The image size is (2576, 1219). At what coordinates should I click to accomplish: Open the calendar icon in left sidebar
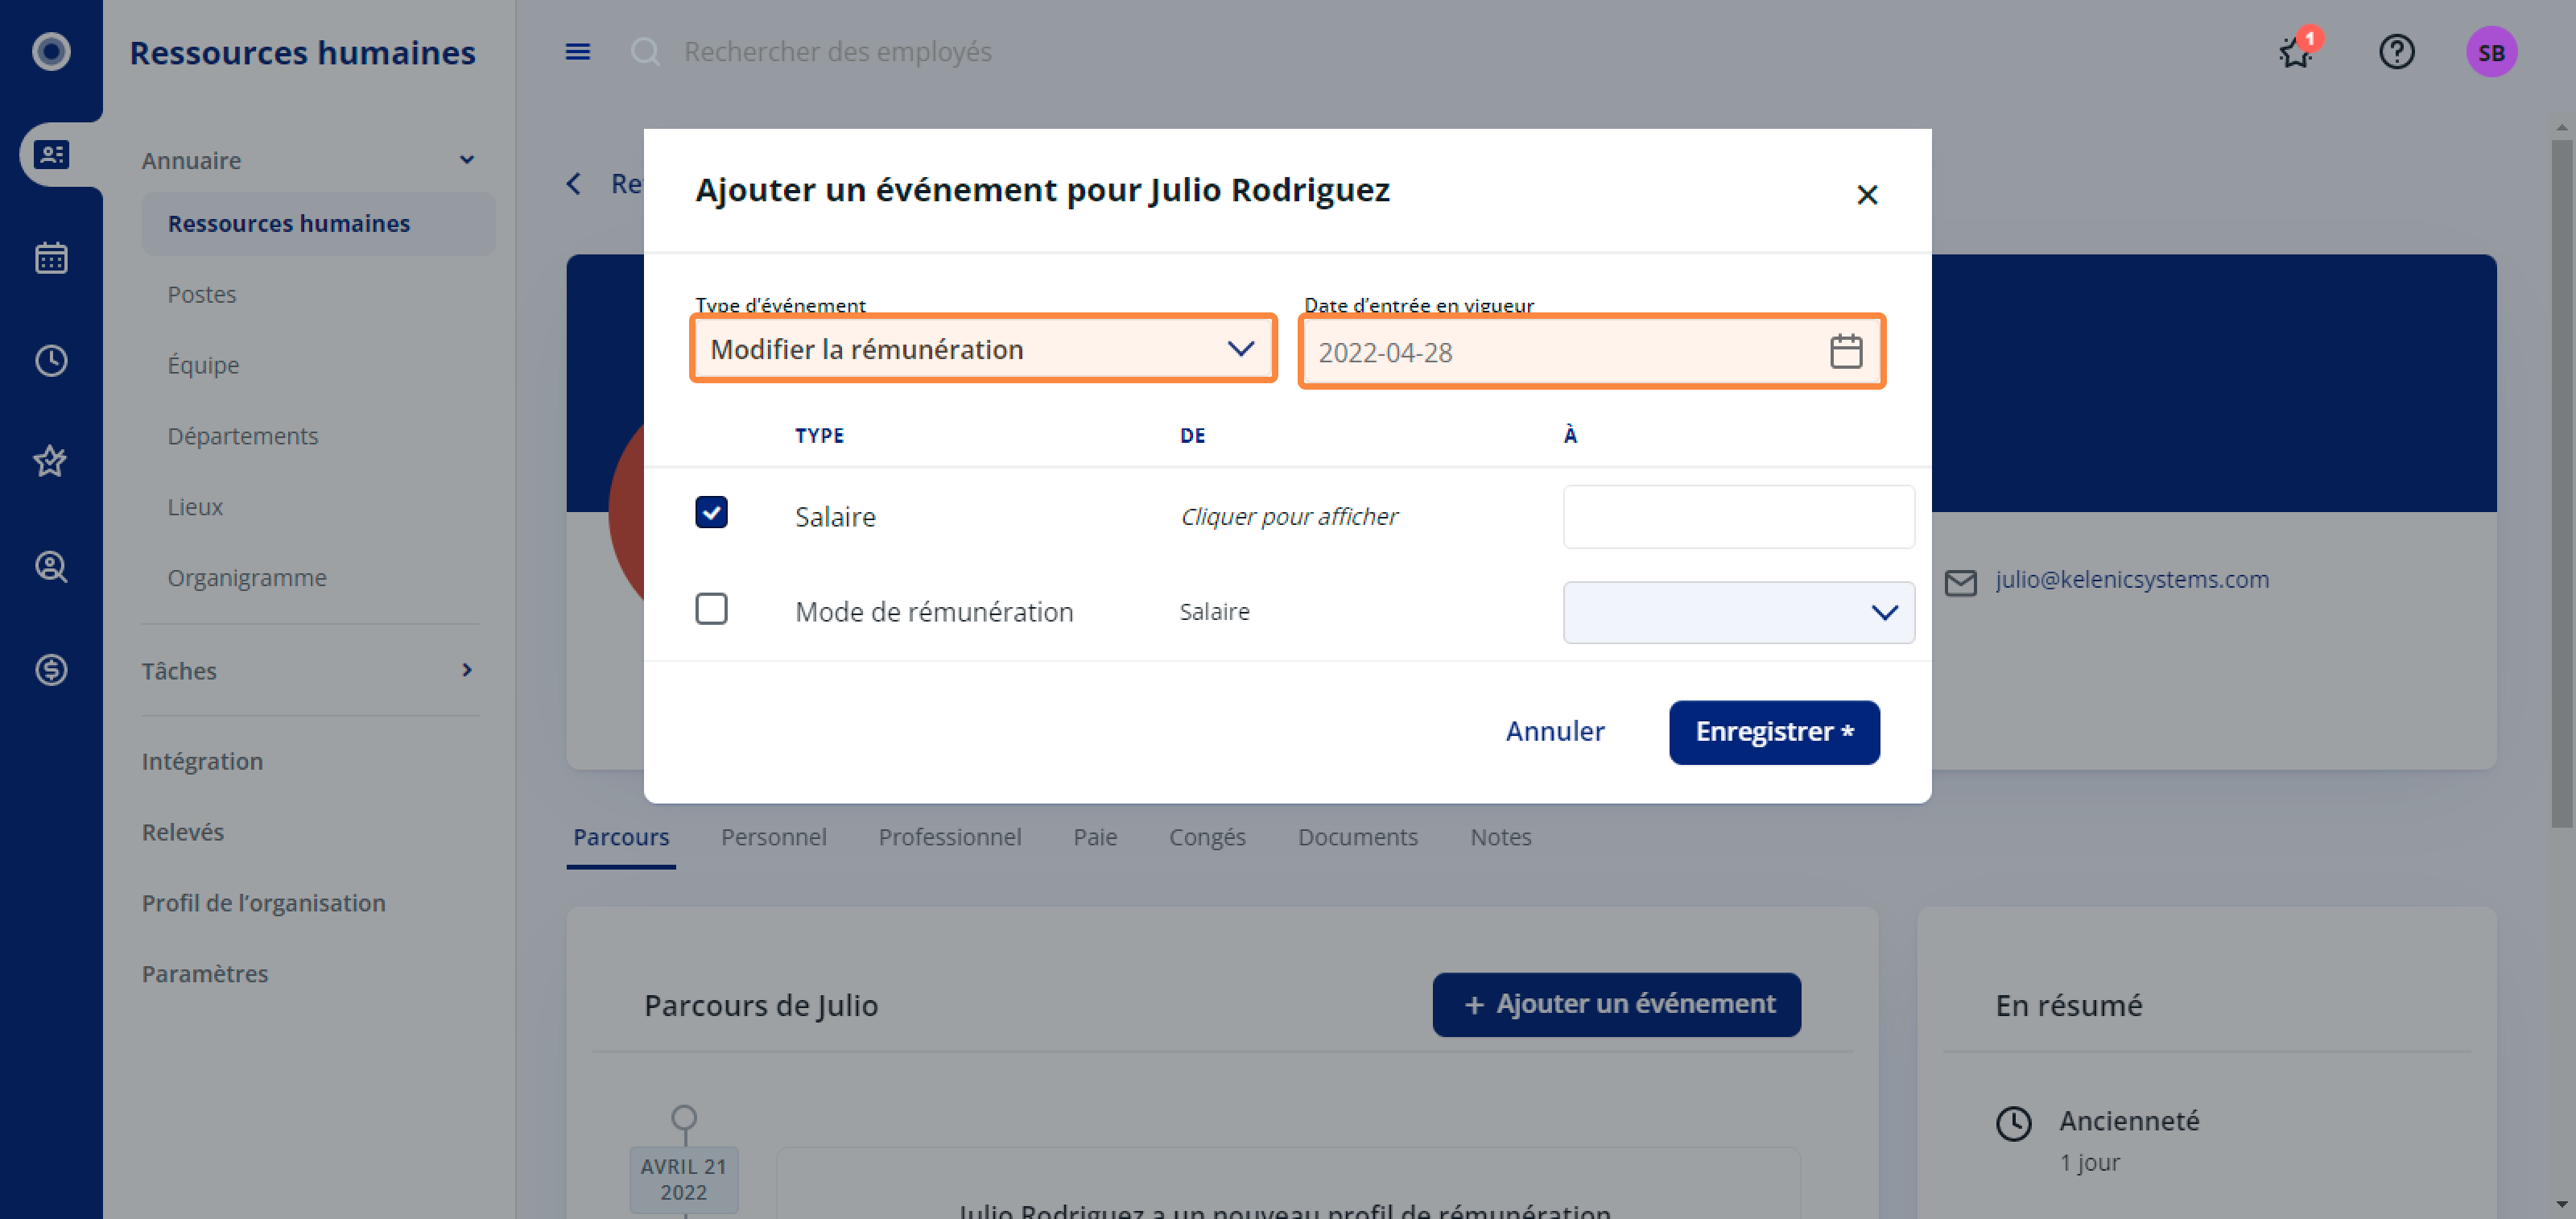(51, 258)
